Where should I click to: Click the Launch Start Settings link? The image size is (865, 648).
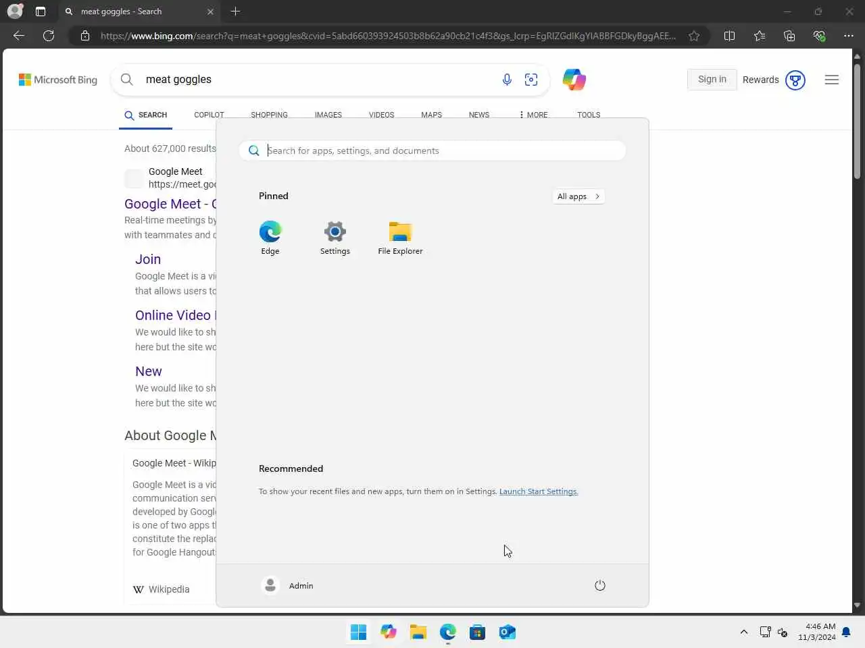pyautogui.click(x=539, y=491)
